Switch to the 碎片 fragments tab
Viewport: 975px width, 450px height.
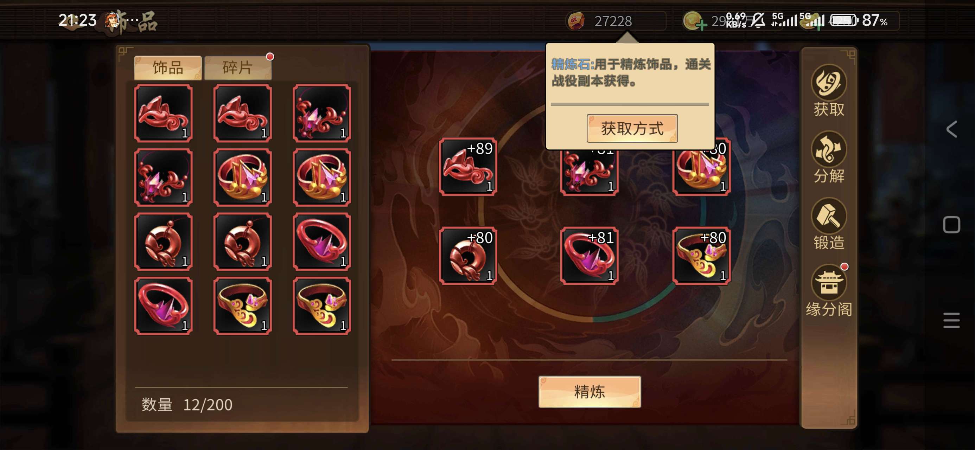238,68
